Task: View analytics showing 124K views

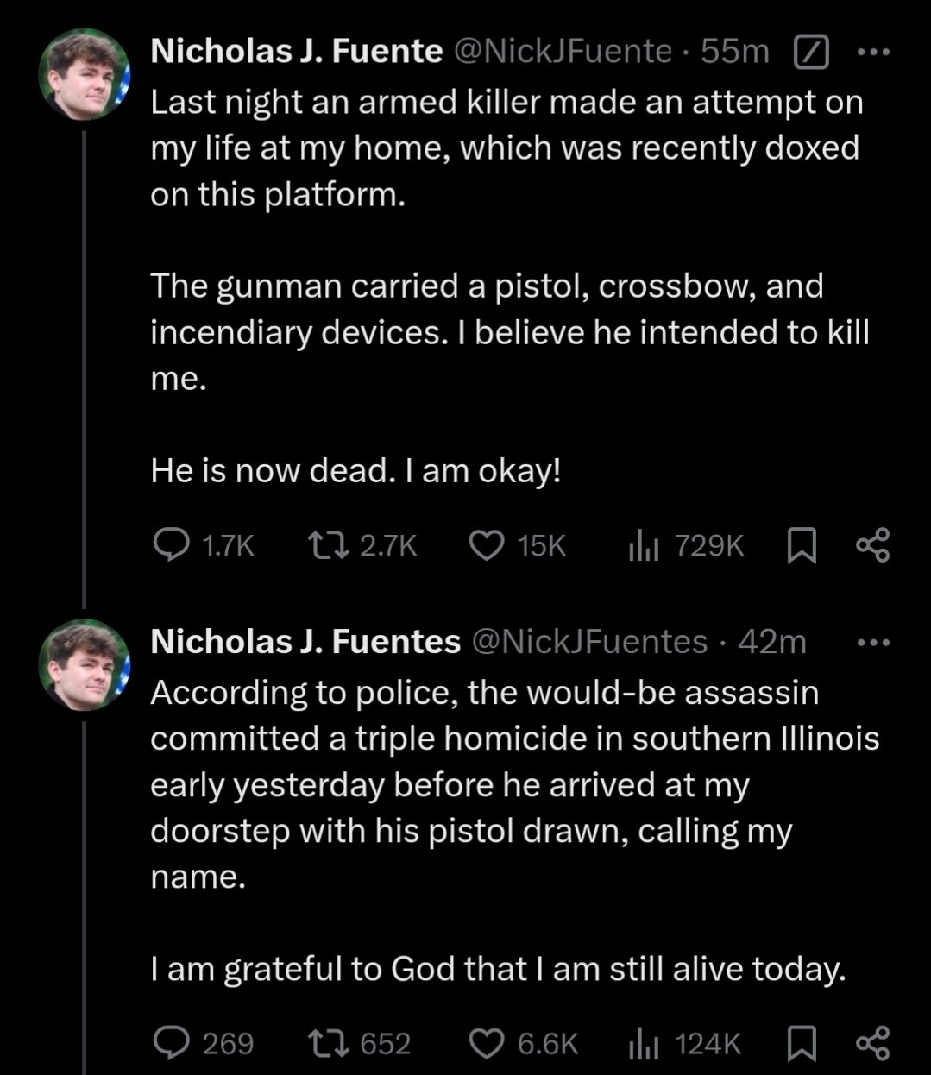Action: 645,1043
